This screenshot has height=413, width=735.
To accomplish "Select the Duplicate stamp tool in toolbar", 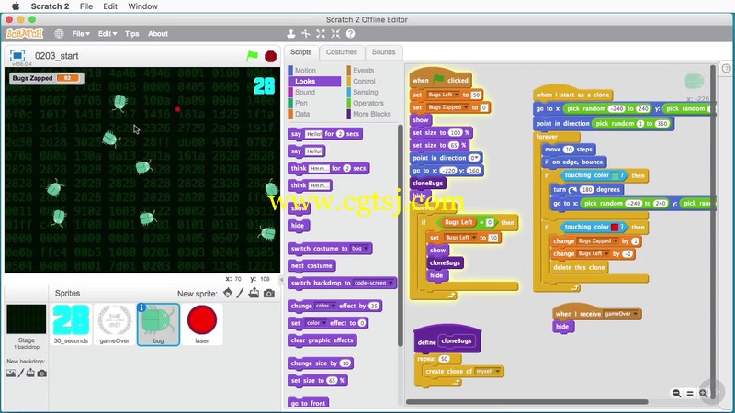I will tap(290, 34).
